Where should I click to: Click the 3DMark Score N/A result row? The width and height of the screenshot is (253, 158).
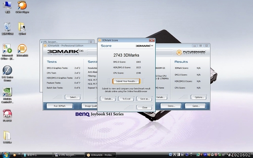187,68
